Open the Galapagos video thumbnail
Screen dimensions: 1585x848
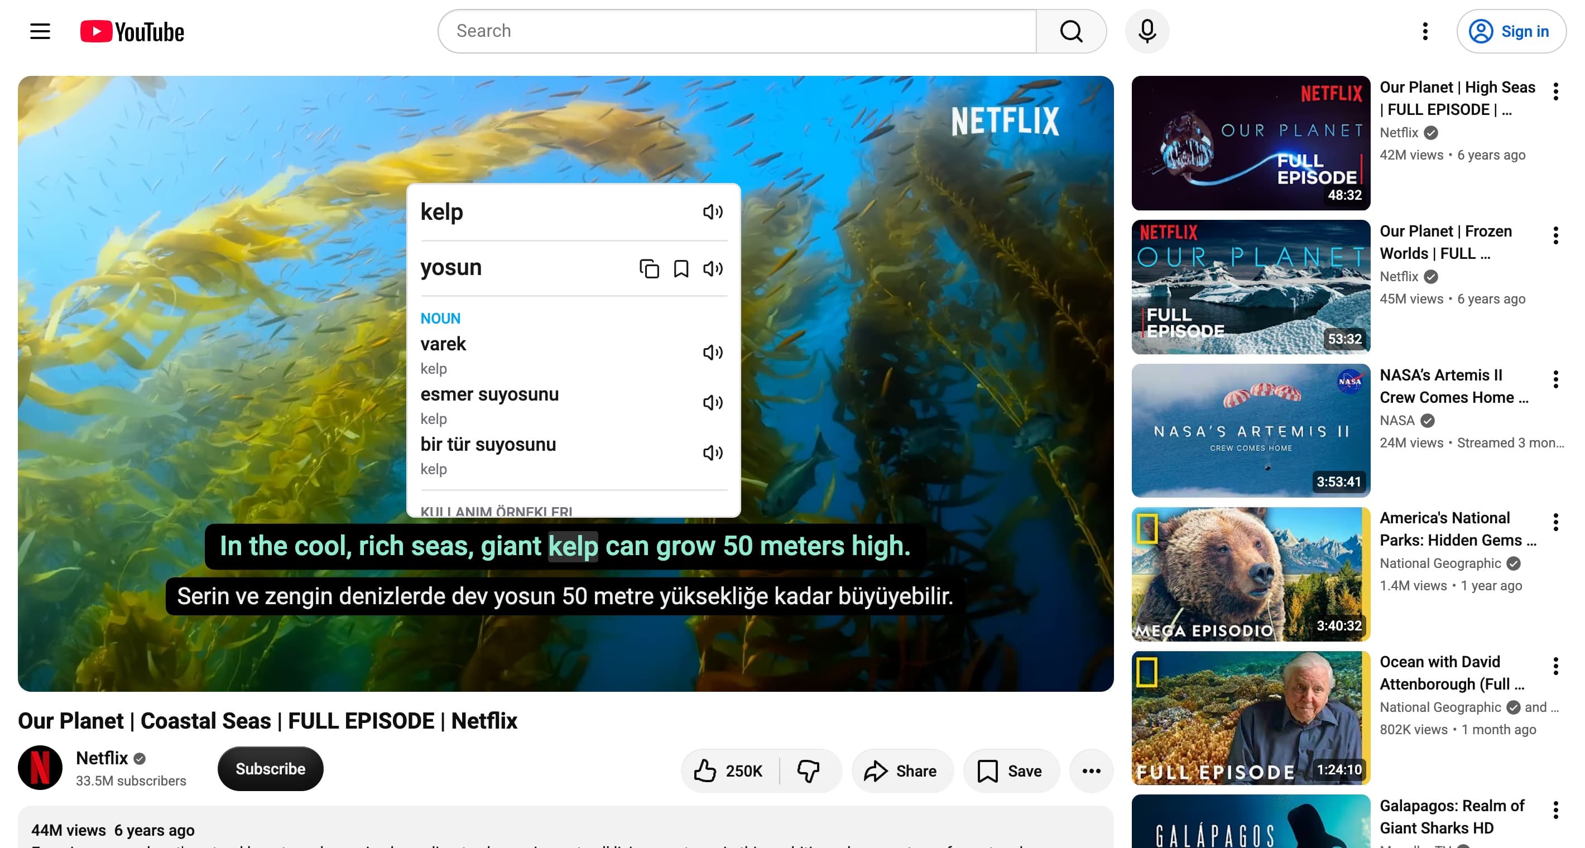coord(1250,822)
